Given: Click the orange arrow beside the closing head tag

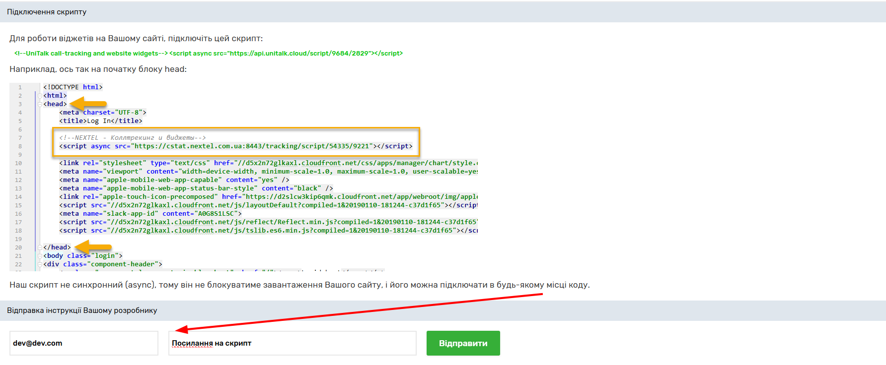Looking at the screenshot, I should click(93, 247).
